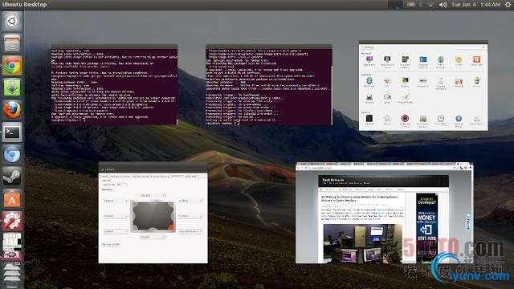Expand the bottom-right hotcorner dropdown
Image resolution: width=514 pixels, height=289 pixels.
point(190,231)
